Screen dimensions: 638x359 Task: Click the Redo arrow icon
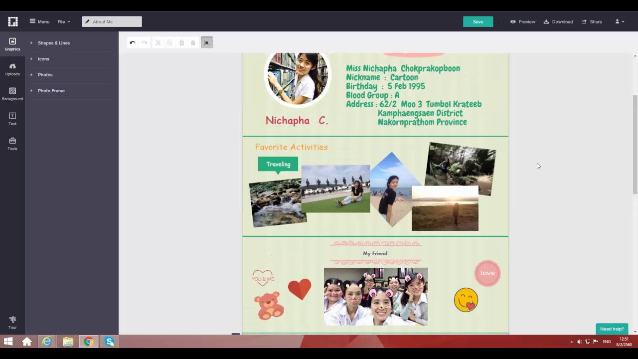144,43
